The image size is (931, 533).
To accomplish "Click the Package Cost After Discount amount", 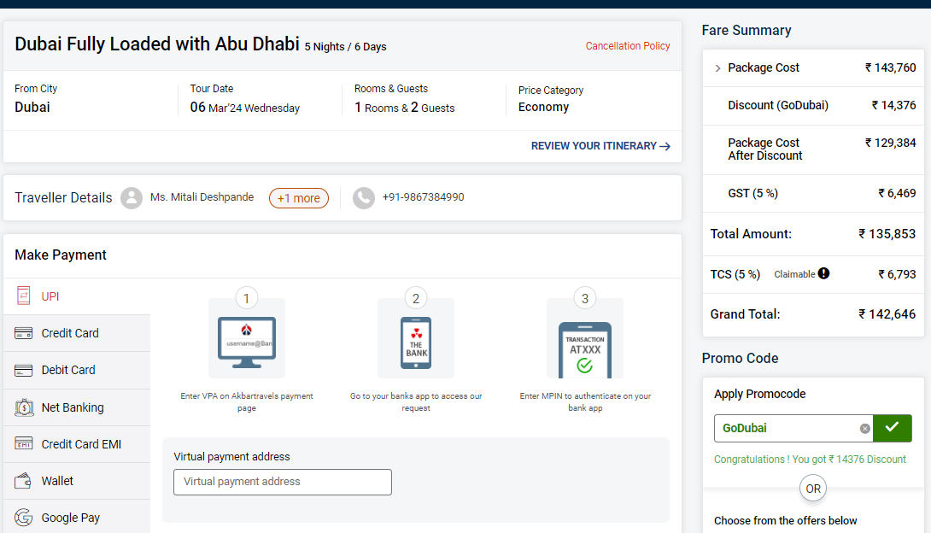I will click(x=891, y=143).
